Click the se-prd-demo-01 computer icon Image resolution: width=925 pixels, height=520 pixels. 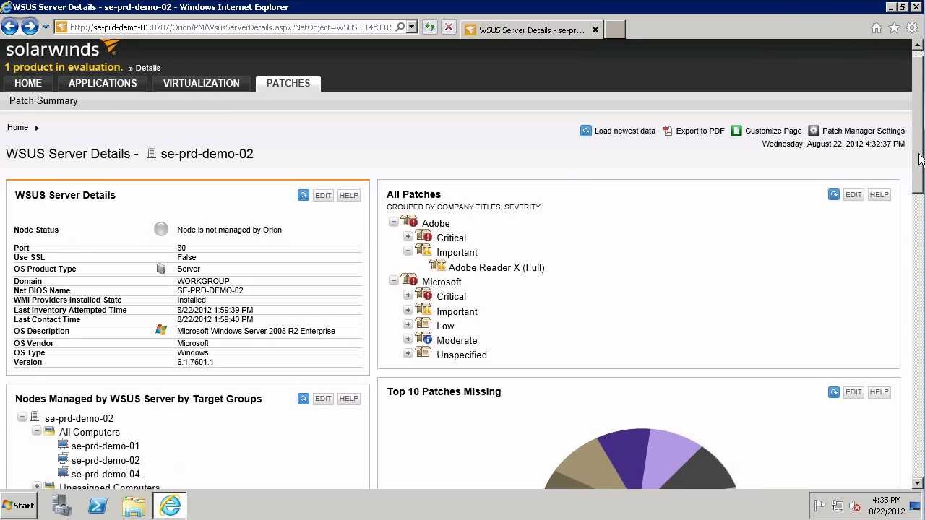pyautogui.click(x=64, y=446)
